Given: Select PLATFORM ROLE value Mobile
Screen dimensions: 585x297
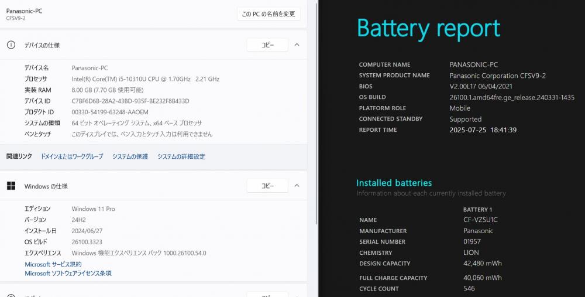Looking at the screenshot, I should point(460,108).
